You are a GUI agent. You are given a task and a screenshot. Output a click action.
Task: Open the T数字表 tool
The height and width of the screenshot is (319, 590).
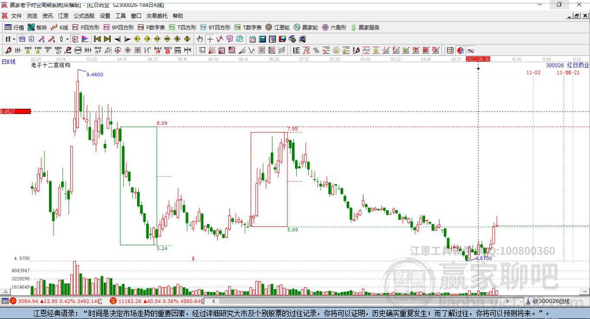(x=248, y=28)
